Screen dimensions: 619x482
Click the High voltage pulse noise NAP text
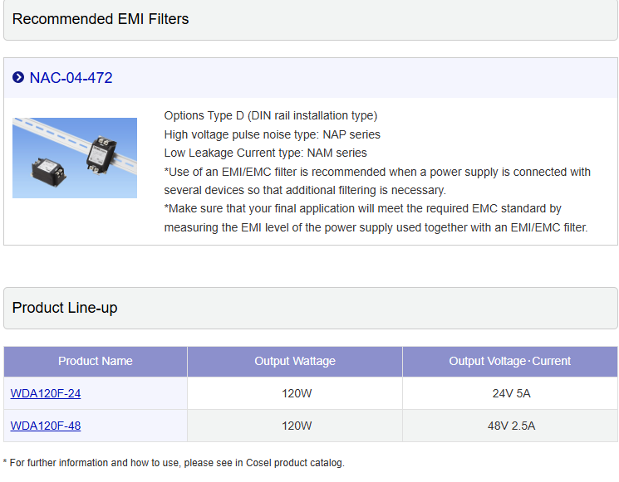click(272, 134)
